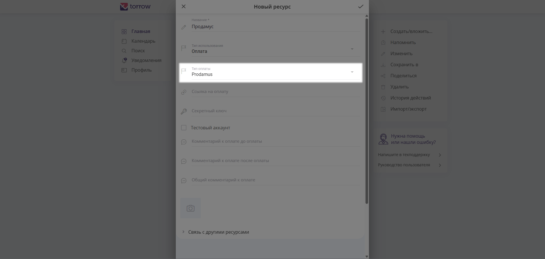Click the camera icon to add photo
Viewport: 545px width, 259px height.
[191, 208]
